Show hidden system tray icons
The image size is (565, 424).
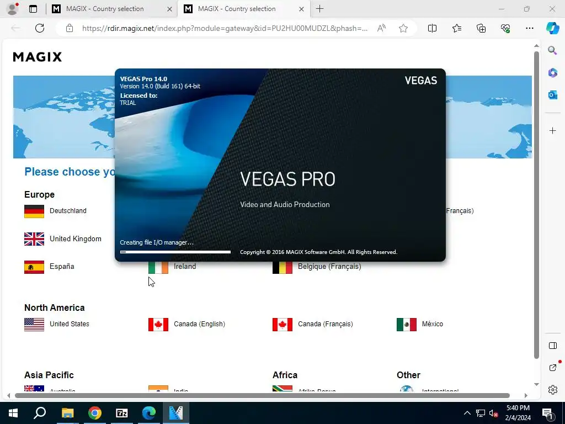pyautogui.click(x=467, y=413)
